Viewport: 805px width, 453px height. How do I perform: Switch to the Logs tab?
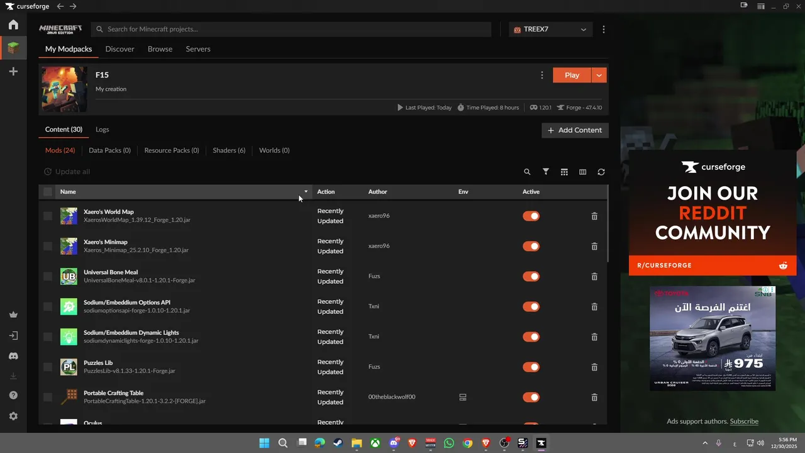point(103,129)
